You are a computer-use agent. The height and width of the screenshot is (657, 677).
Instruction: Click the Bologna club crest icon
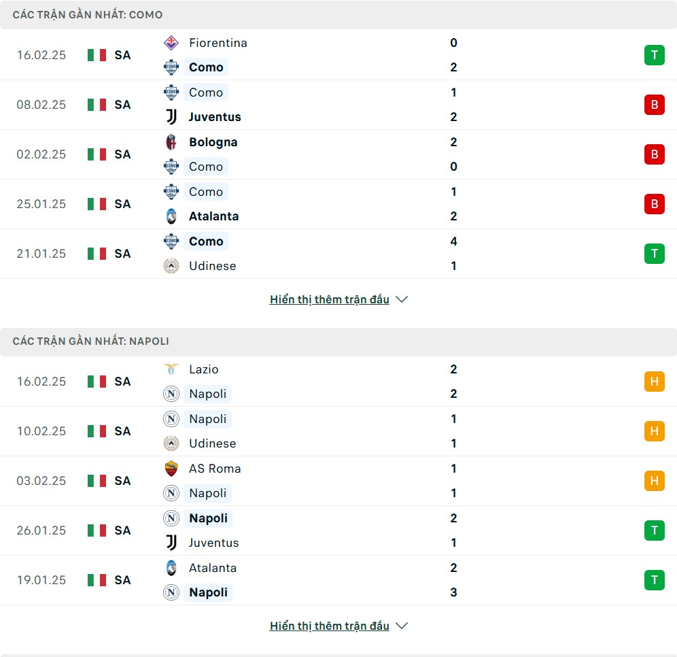pyautogui.click(x=171, y=142)
